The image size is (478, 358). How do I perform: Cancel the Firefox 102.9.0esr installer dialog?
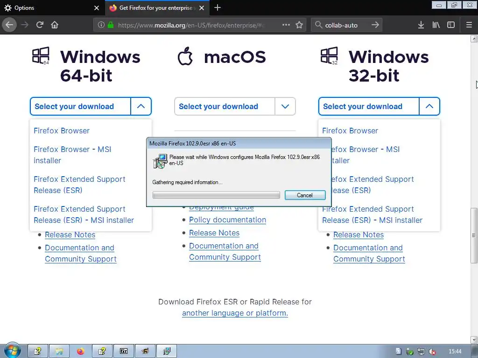pos(305,195)
